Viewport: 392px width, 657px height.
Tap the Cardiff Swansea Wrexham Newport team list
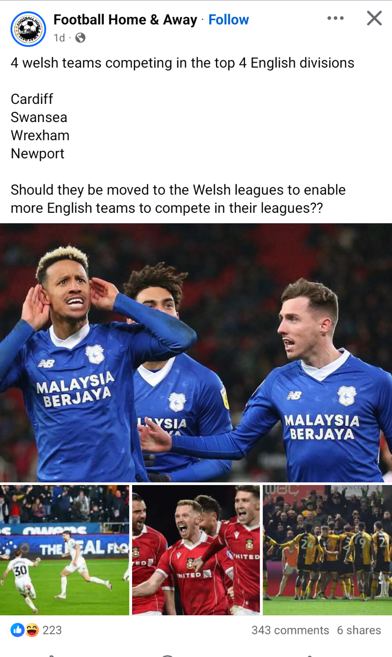pyautogui.click(x=40, y=126)
